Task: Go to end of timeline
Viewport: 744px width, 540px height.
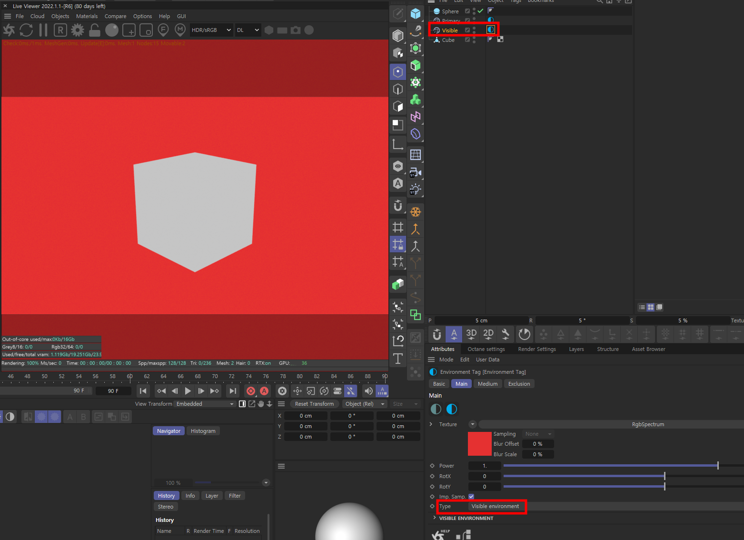Action: 232,391
